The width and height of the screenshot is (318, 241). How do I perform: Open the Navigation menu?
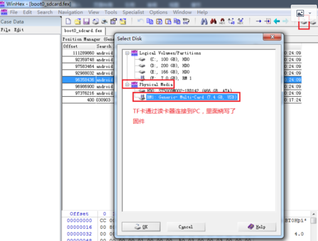click(x=70, y=12)
